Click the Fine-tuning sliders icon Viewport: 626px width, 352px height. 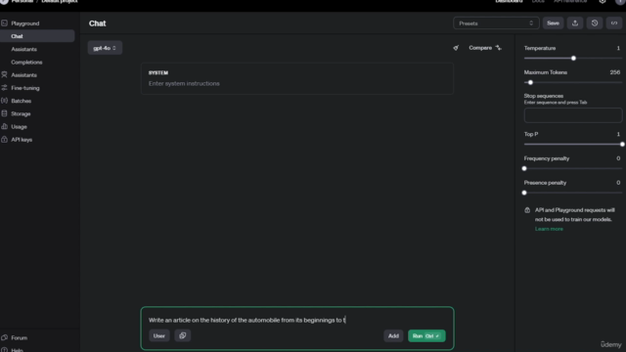click(4, 87)
